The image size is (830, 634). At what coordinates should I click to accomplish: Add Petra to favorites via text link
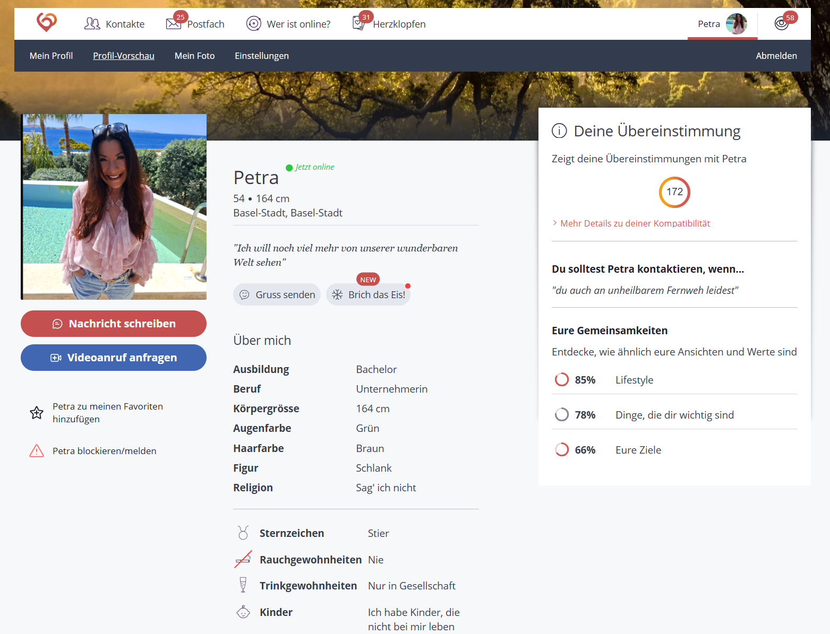coord(108,413)
